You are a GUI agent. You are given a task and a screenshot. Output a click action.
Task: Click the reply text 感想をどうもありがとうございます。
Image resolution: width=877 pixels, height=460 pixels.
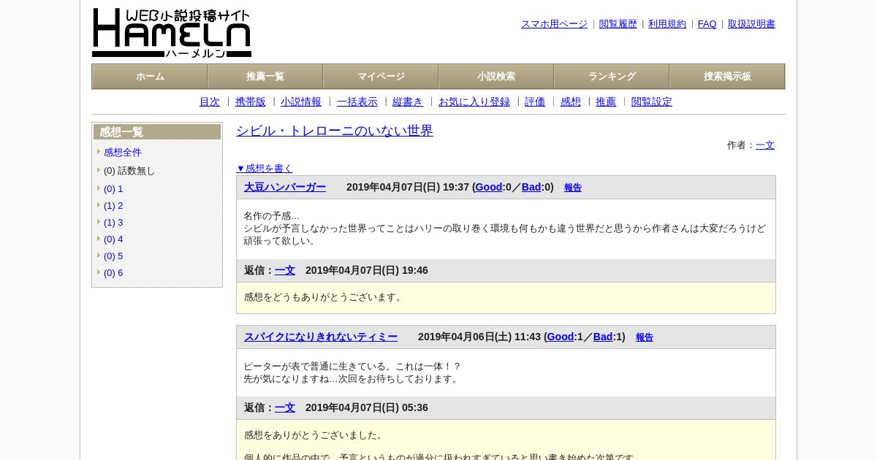(x=324, y=297)
